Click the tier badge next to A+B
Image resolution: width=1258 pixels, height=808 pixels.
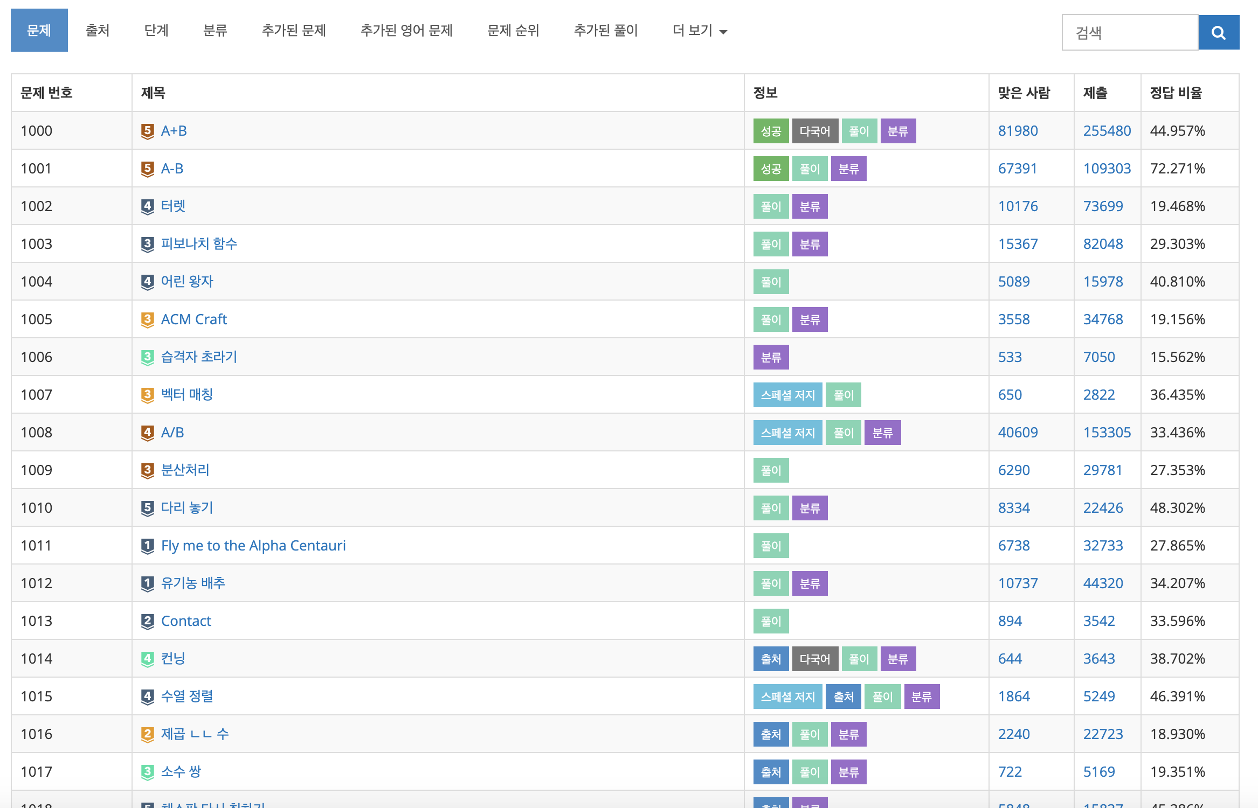[x=147, y=131]
